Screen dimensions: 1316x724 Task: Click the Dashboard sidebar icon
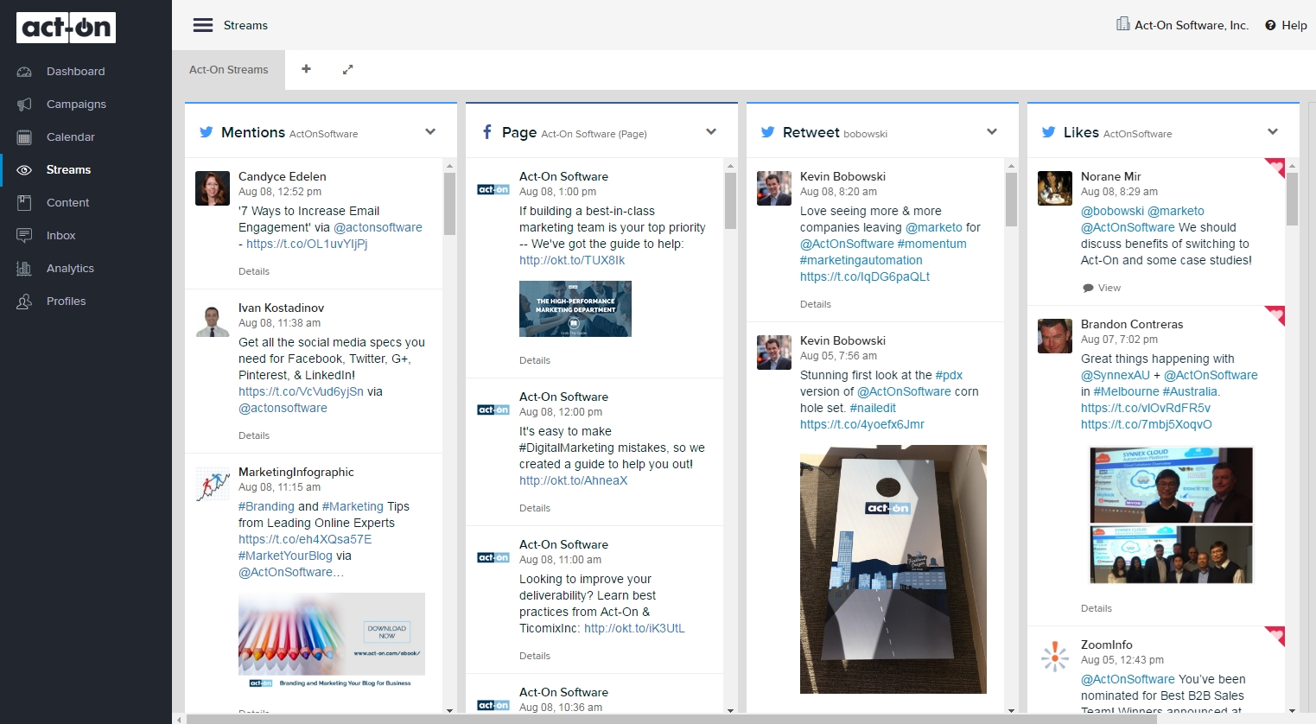pyautogui.click(x=24, y=72)
